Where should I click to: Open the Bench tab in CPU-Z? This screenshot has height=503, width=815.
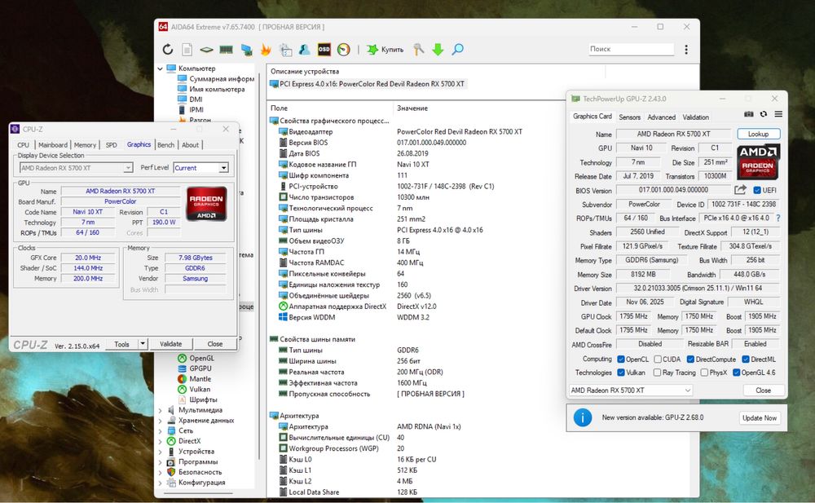165,145
